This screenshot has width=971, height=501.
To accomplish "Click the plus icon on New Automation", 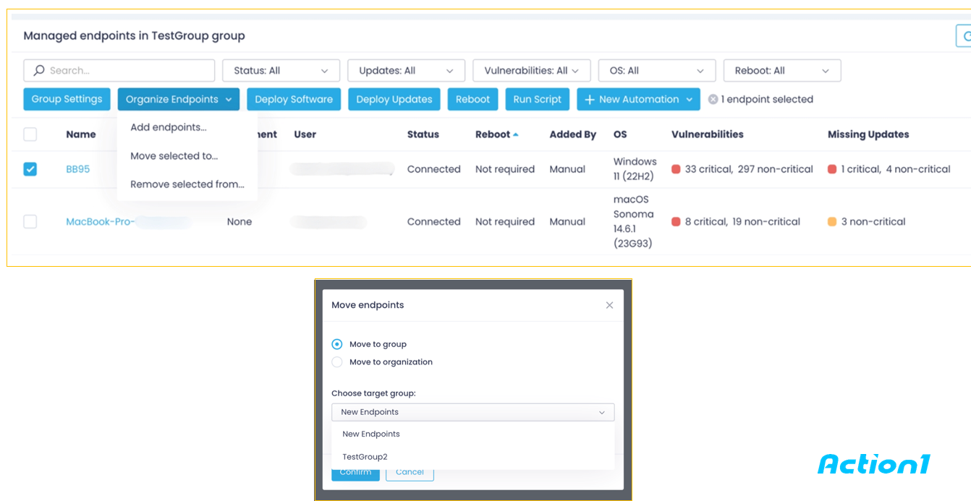I will pos(590,100).
